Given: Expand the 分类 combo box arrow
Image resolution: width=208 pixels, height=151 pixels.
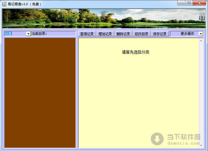Looking at the screenshot, I should [28, 34].
